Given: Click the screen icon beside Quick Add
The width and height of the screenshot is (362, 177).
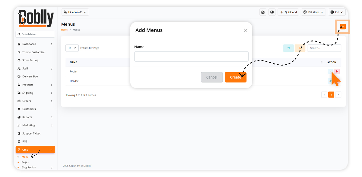Looking at the screenshot, I should (272, 12).
